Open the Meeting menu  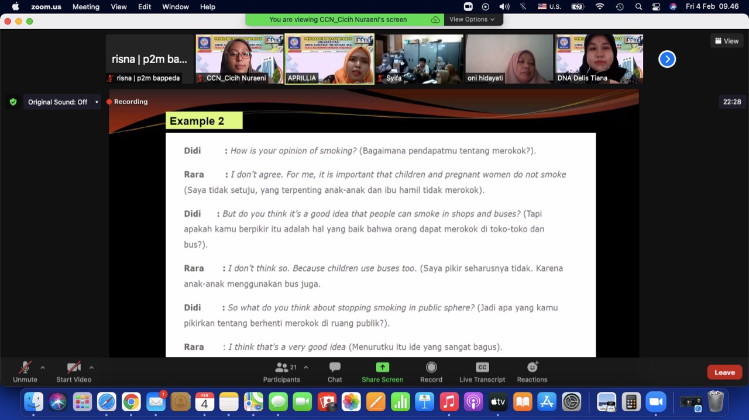[x=86, y=6]
